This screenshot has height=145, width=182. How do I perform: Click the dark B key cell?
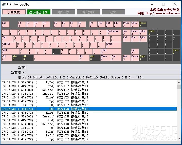tap(56, 51)
